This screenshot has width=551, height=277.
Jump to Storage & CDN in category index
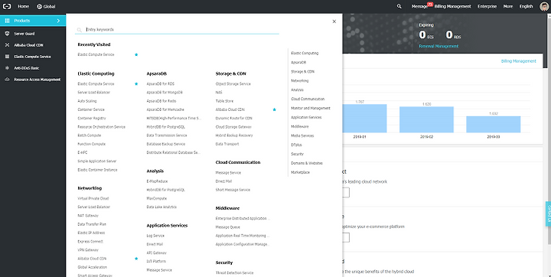coord(302,71)
